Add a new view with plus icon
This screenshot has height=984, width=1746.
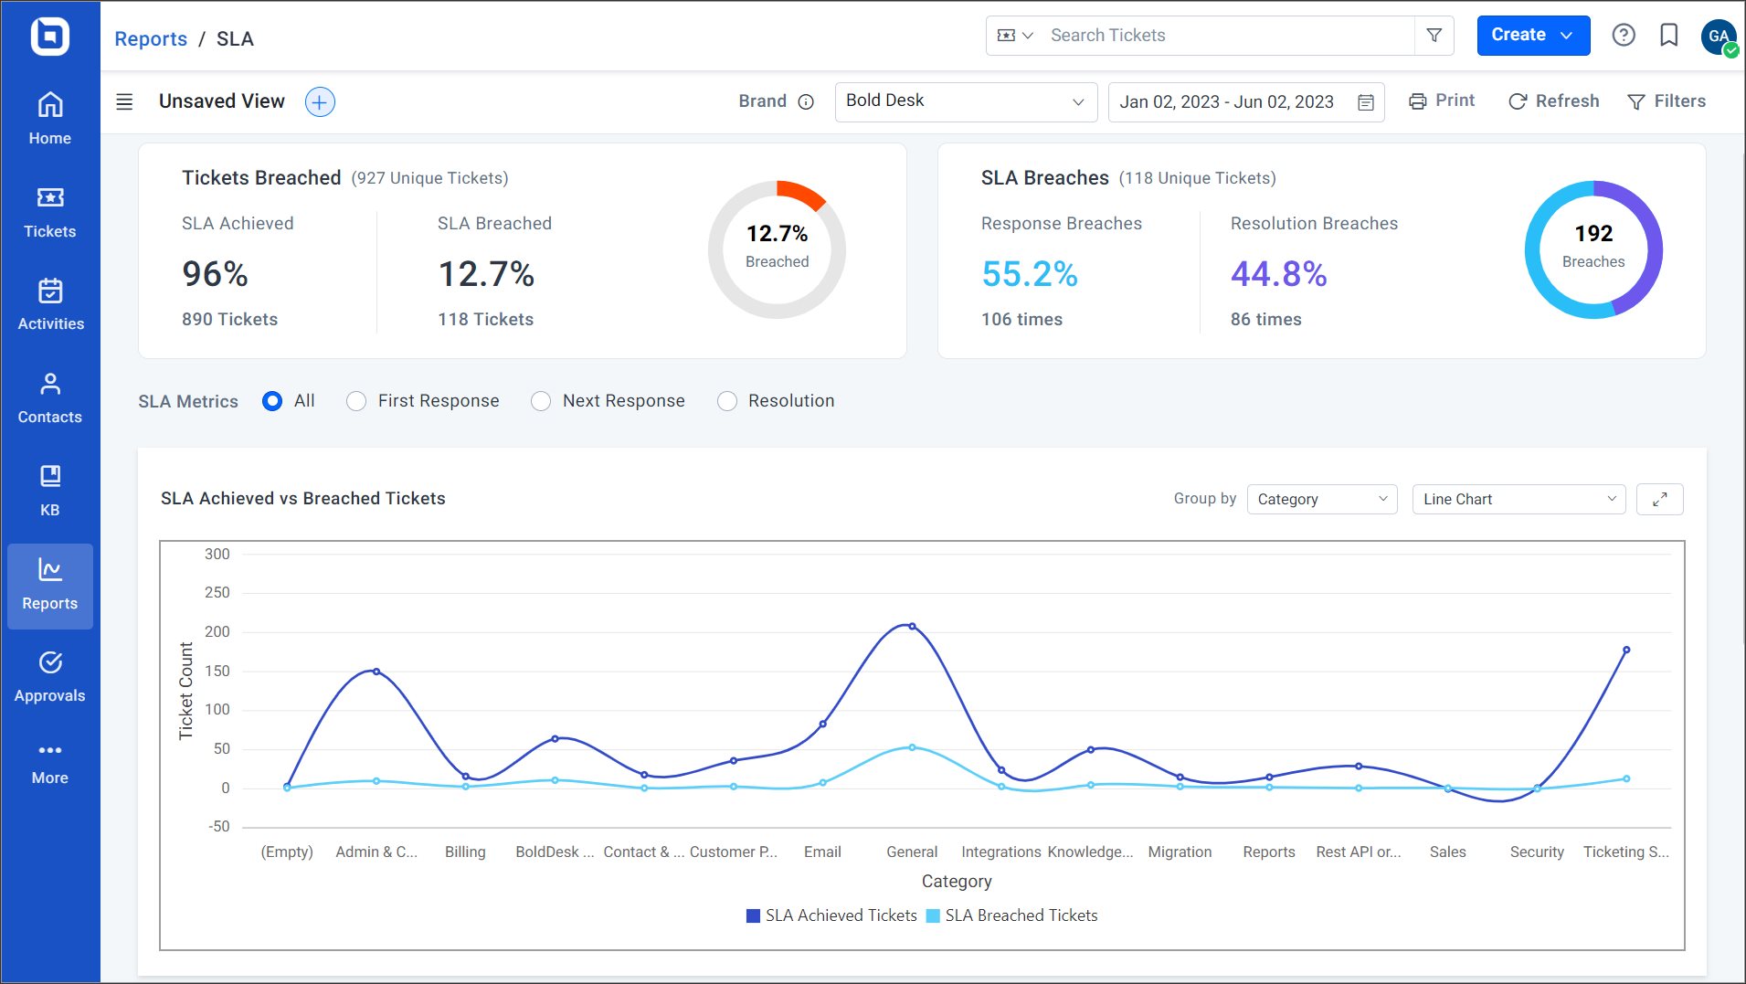[x=320, y=101]
